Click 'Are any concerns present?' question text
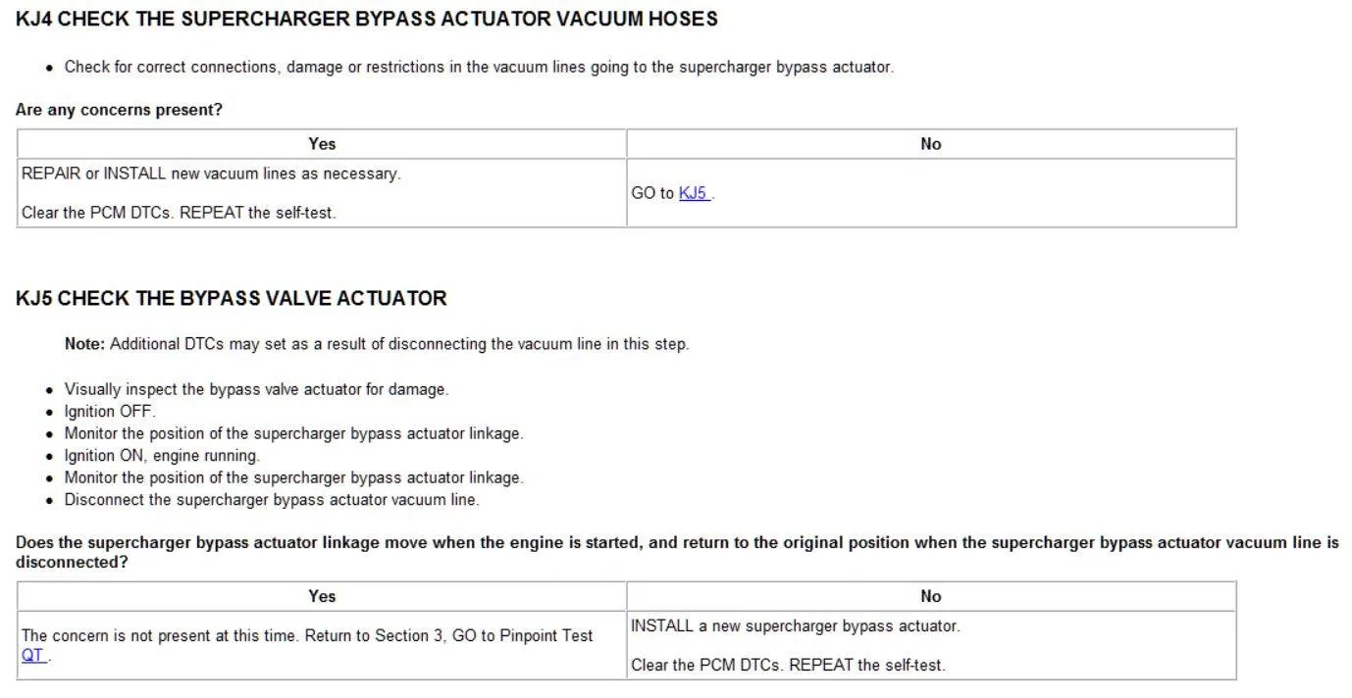 (x=119, y=110)
